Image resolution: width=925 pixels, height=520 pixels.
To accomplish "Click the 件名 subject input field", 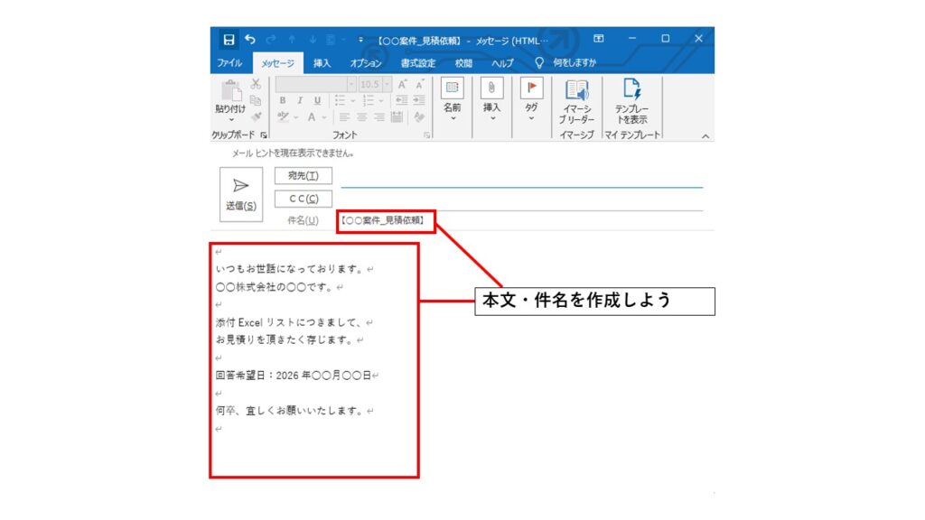I will [560, 220].
